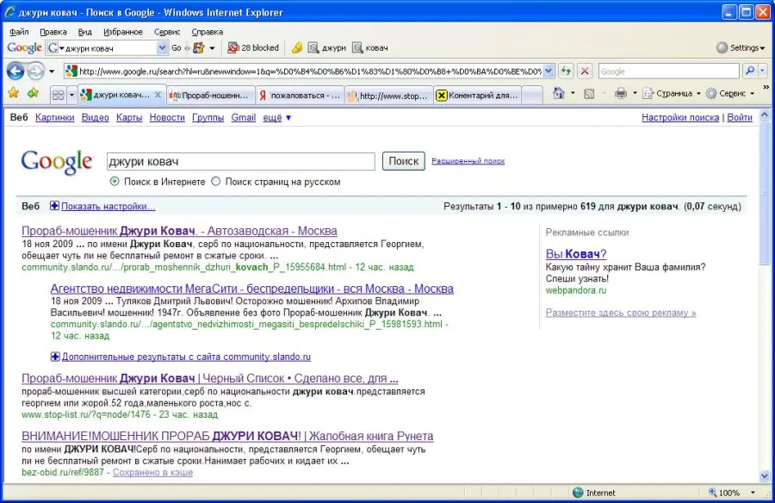Click the '28 blocked' popup blocker button
Screen dimensions: 775x503
(253, 48)
